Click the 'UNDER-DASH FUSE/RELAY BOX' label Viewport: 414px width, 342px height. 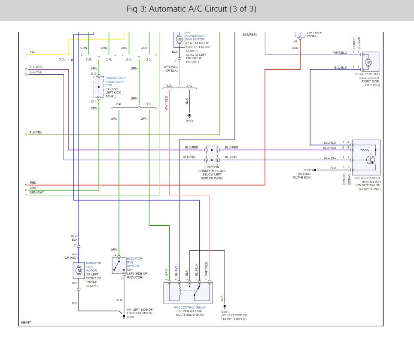click(x=116, y=82)
